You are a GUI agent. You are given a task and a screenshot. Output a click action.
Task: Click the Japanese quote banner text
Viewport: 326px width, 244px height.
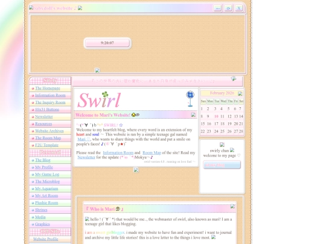pyautogui.click(x=153, y=81)
